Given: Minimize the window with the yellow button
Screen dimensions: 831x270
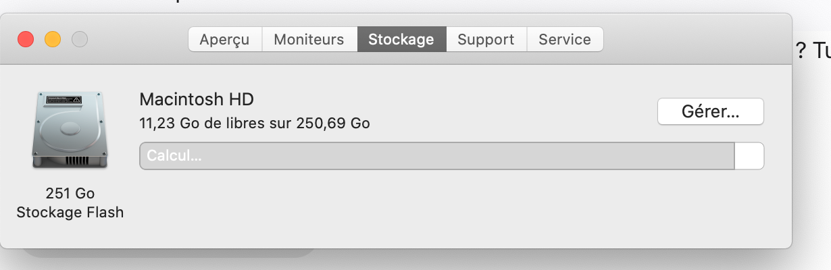Looking at the screenshot, I should (x=53, y=39).
